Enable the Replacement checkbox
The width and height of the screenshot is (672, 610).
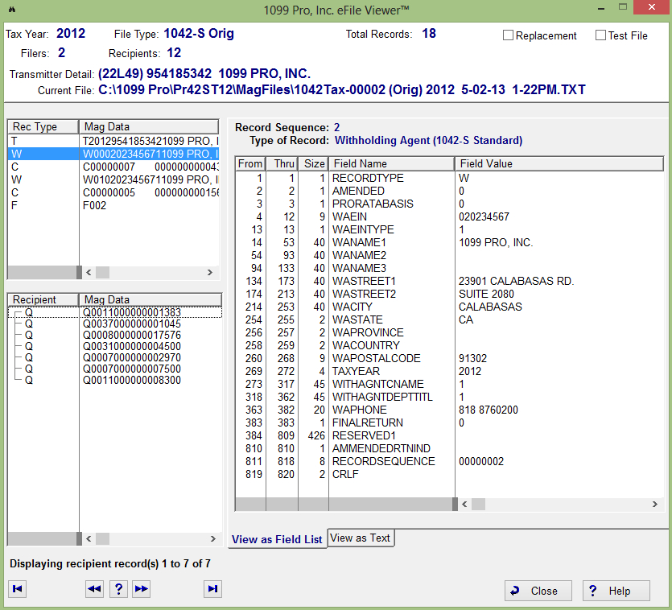pos(509,35)
